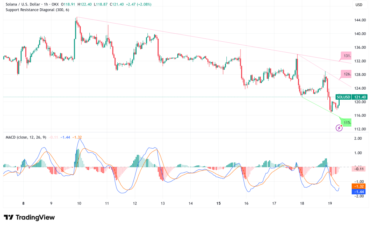Click the green 115 support target label
The width and height of the screenshot is (372, 227).
pyautogui.click(x=345, y=123)
